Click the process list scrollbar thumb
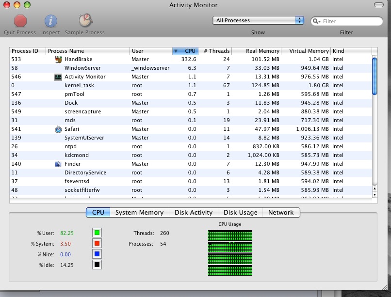 375,76
